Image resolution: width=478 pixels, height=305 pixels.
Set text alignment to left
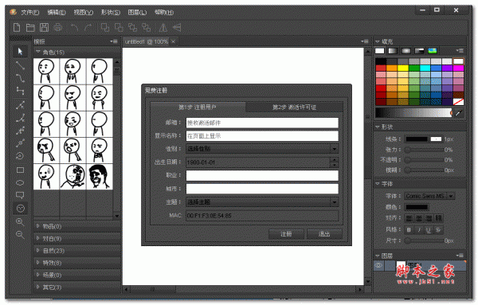409,218
